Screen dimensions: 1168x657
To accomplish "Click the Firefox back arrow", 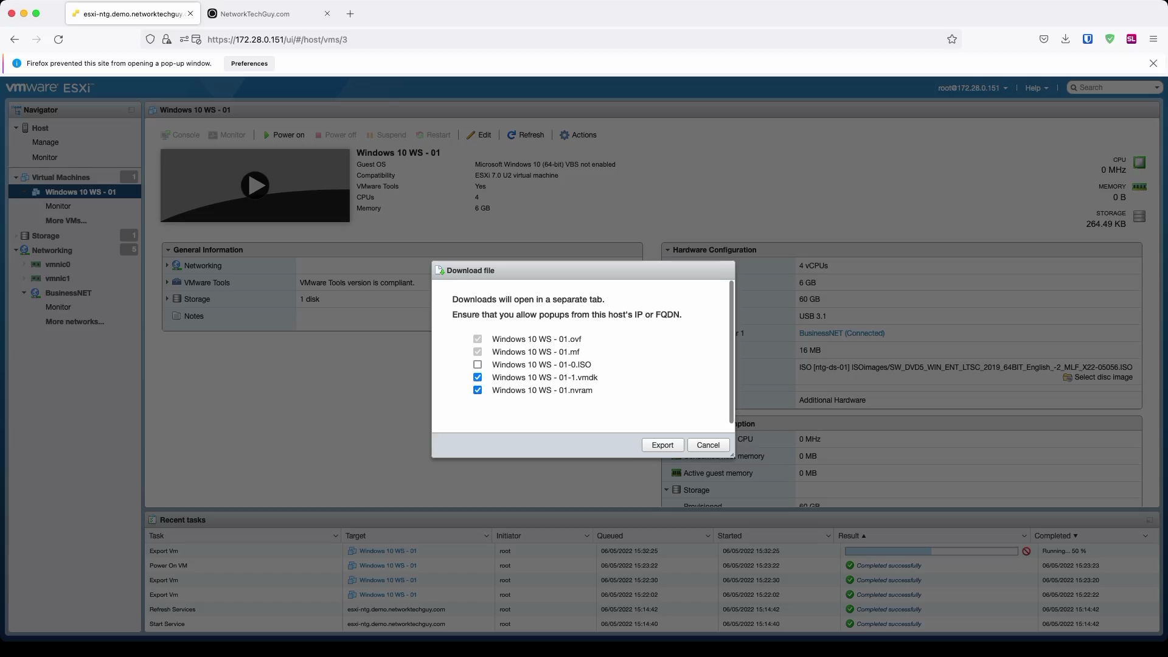I will tap(15, 40).
